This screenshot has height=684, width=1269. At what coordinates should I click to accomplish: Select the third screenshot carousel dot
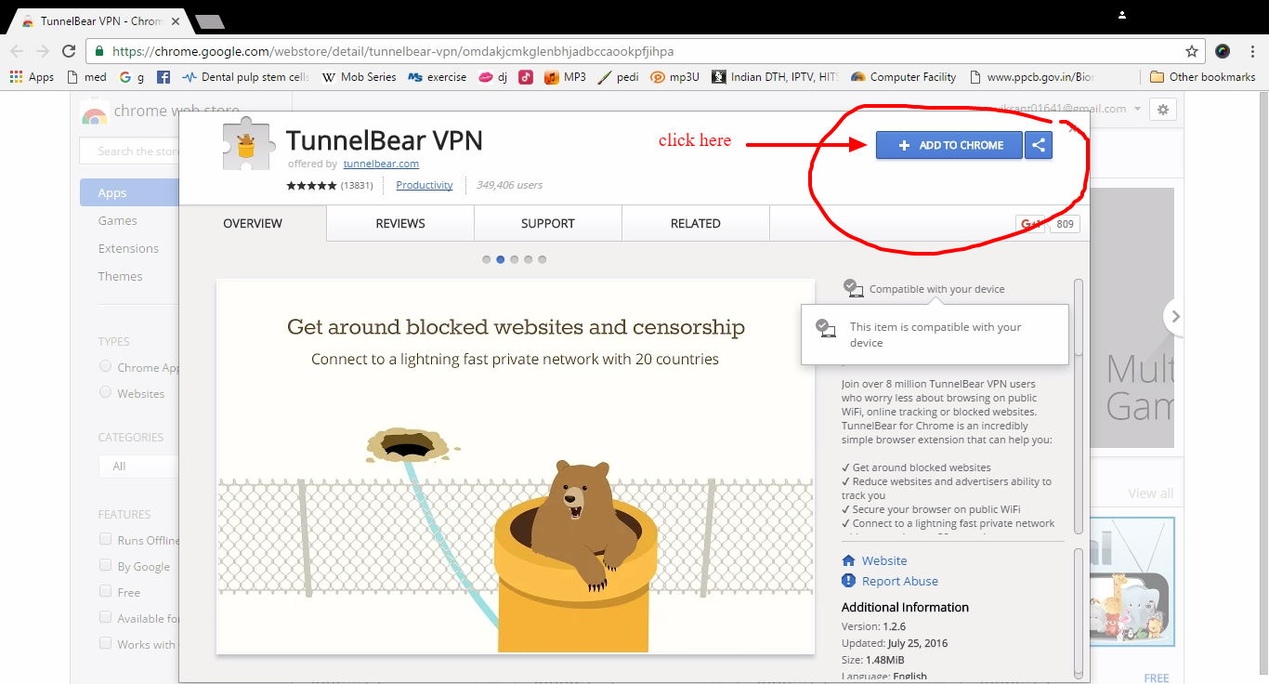[x=515, y=259]
